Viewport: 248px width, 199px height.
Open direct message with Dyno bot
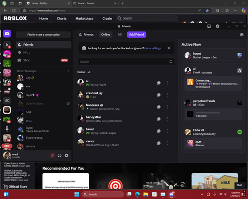point(44,129)
